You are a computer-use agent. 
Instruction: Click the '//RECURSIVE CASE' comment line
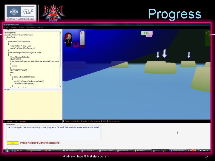pyautogui.click(x=19, y=70)
